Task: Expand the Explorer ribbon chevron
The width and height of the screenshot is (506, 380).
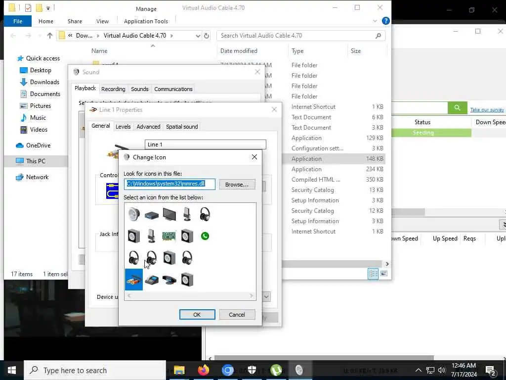Action: click(375, 21)
